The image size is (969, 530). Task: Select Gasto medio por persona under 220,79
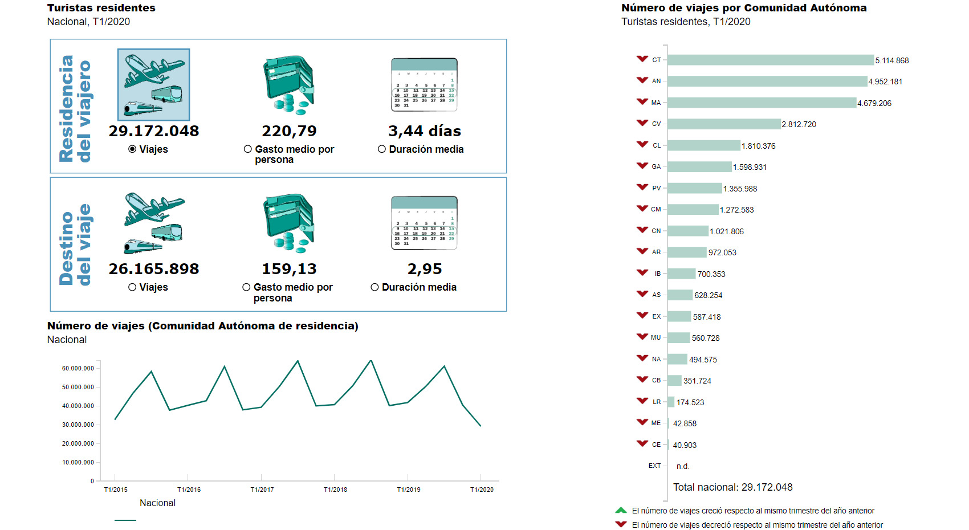pos(248,149)
